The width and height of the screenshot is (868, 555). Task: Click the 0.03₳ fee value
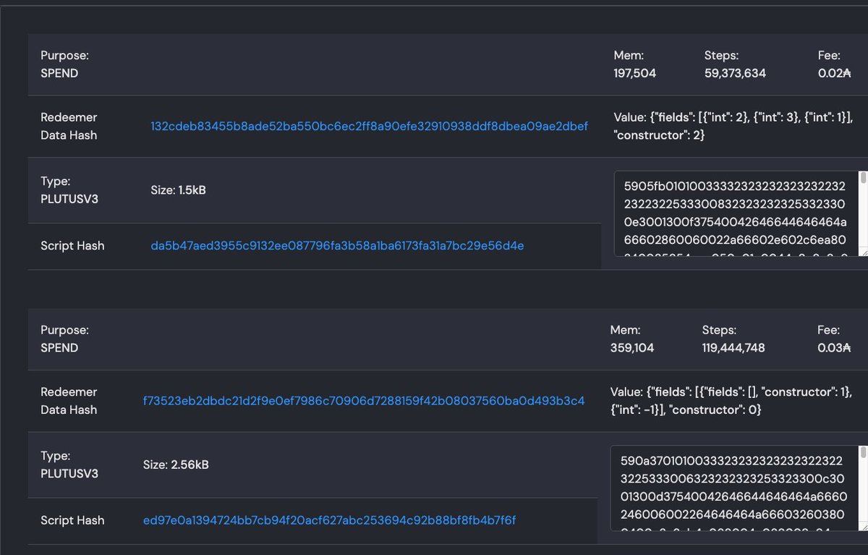click(835, 348)
